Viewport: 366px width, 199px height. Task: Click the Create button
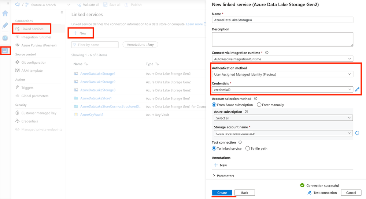coord(222,193)
